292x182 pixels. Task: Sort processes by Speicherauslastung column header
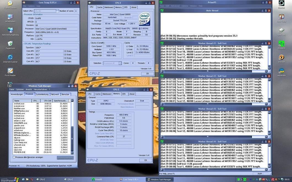[x=60, y=101]
